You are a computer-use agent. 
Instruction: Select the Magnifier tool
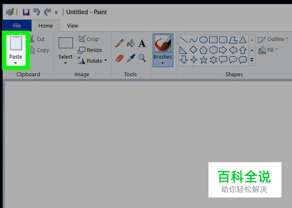pos(142,58)
